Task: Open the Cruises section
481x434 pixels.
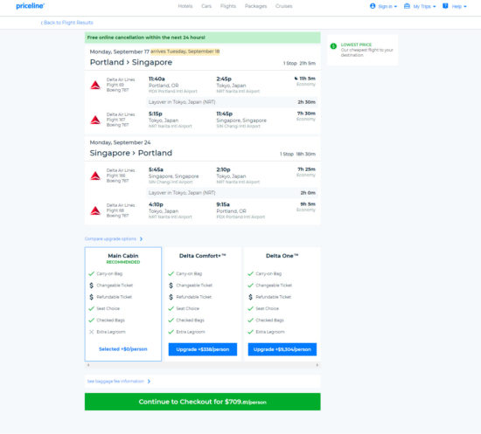Action: tap(283, 6)
